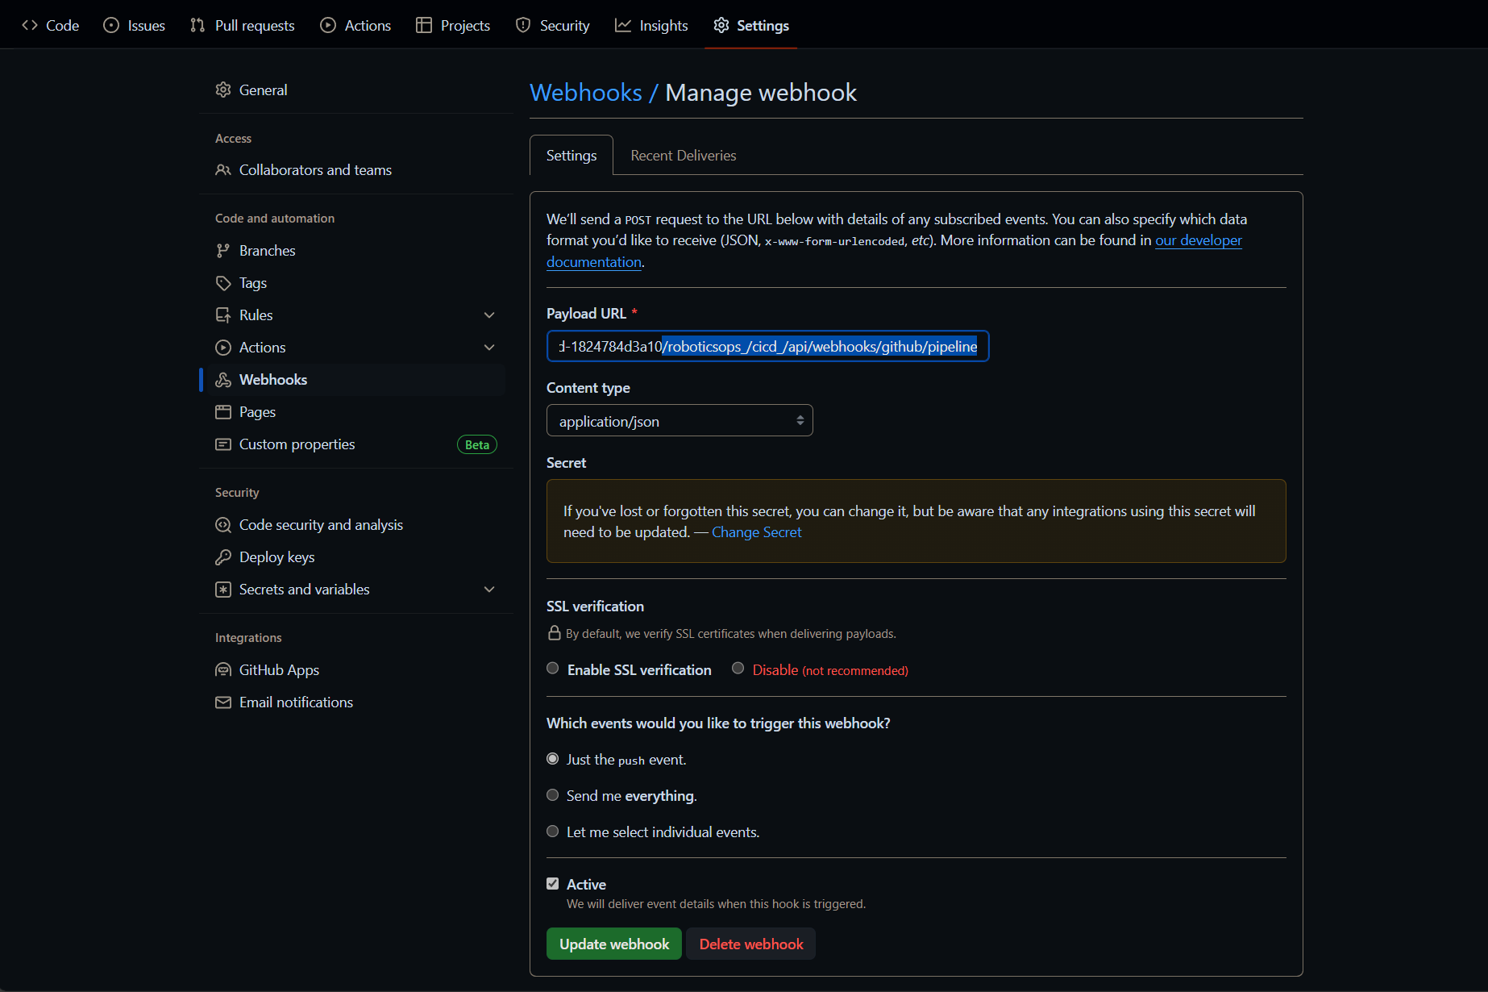Switch to Recent Deliveries tab

[x=684, y=156]
